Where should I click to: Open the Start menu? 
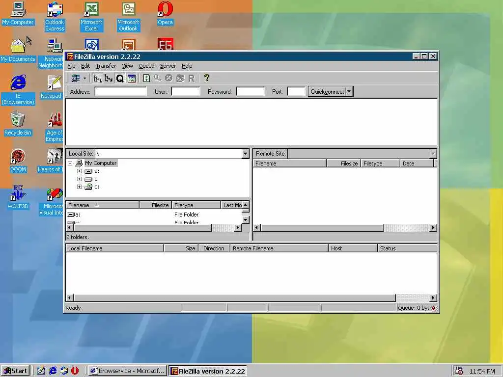15,371
